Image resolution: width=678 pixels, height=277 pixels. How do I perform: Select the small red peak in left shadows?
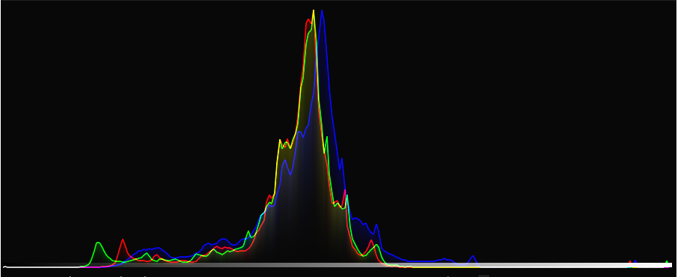[123, 241]
